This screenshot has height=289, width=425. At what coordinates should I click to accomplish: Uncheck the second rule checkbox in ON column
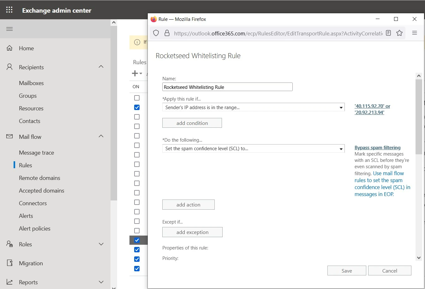[137, 107]
